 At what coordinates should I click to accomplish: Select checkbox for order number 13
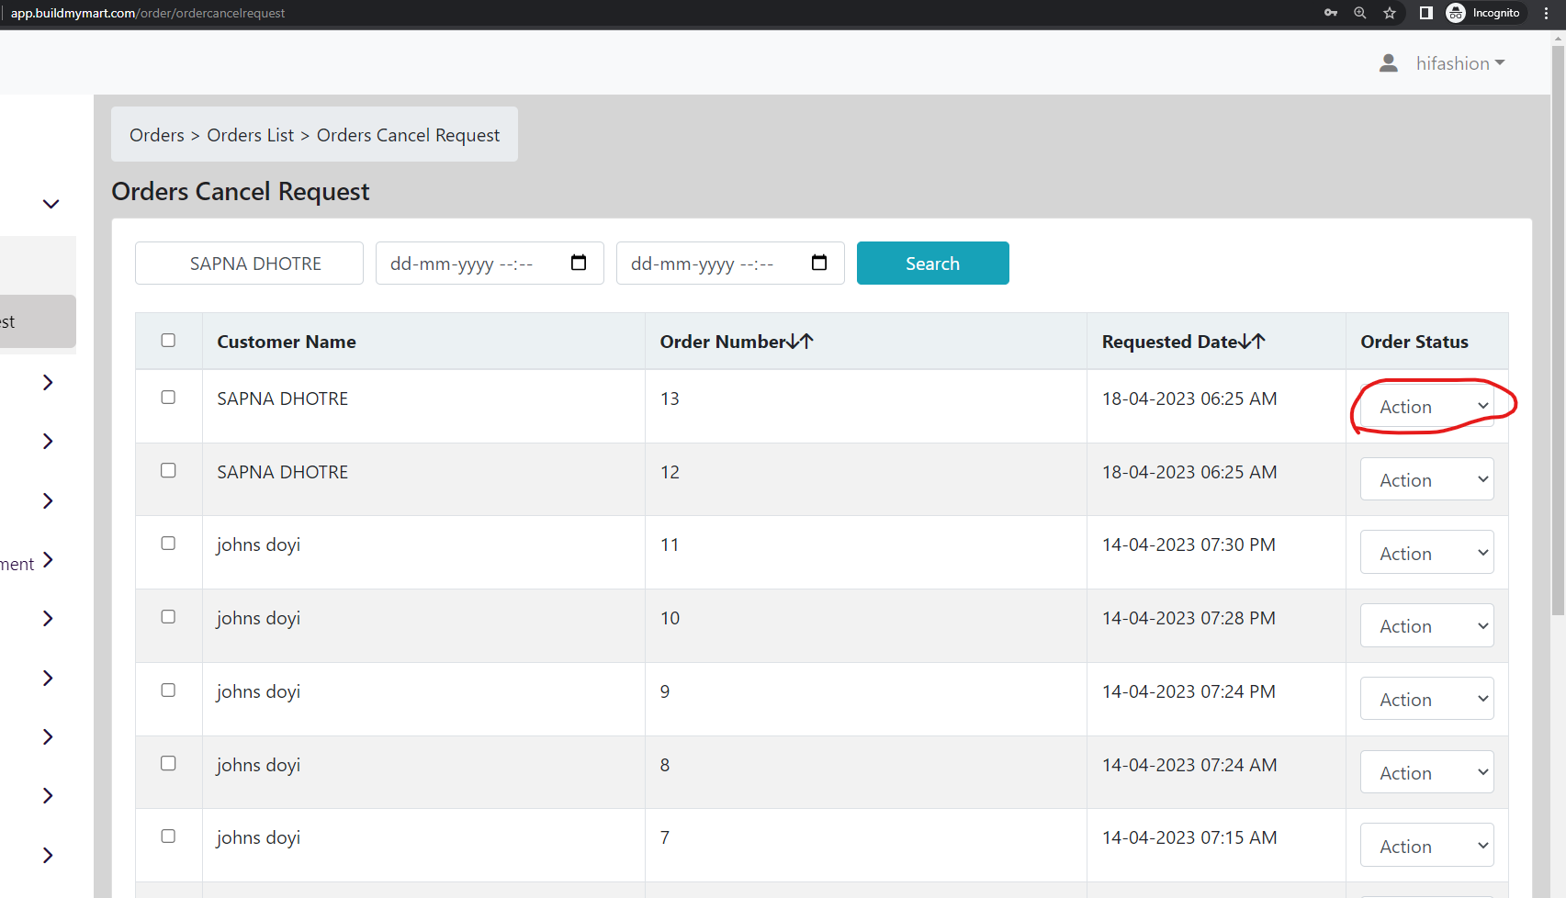click(x=168, y=398)
